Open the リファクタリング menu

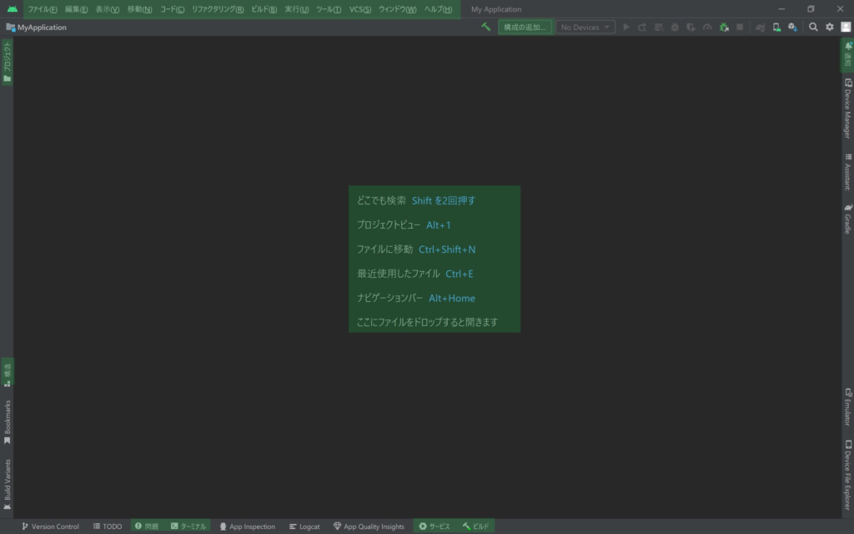pyautogui.click(x=217, y=9)
